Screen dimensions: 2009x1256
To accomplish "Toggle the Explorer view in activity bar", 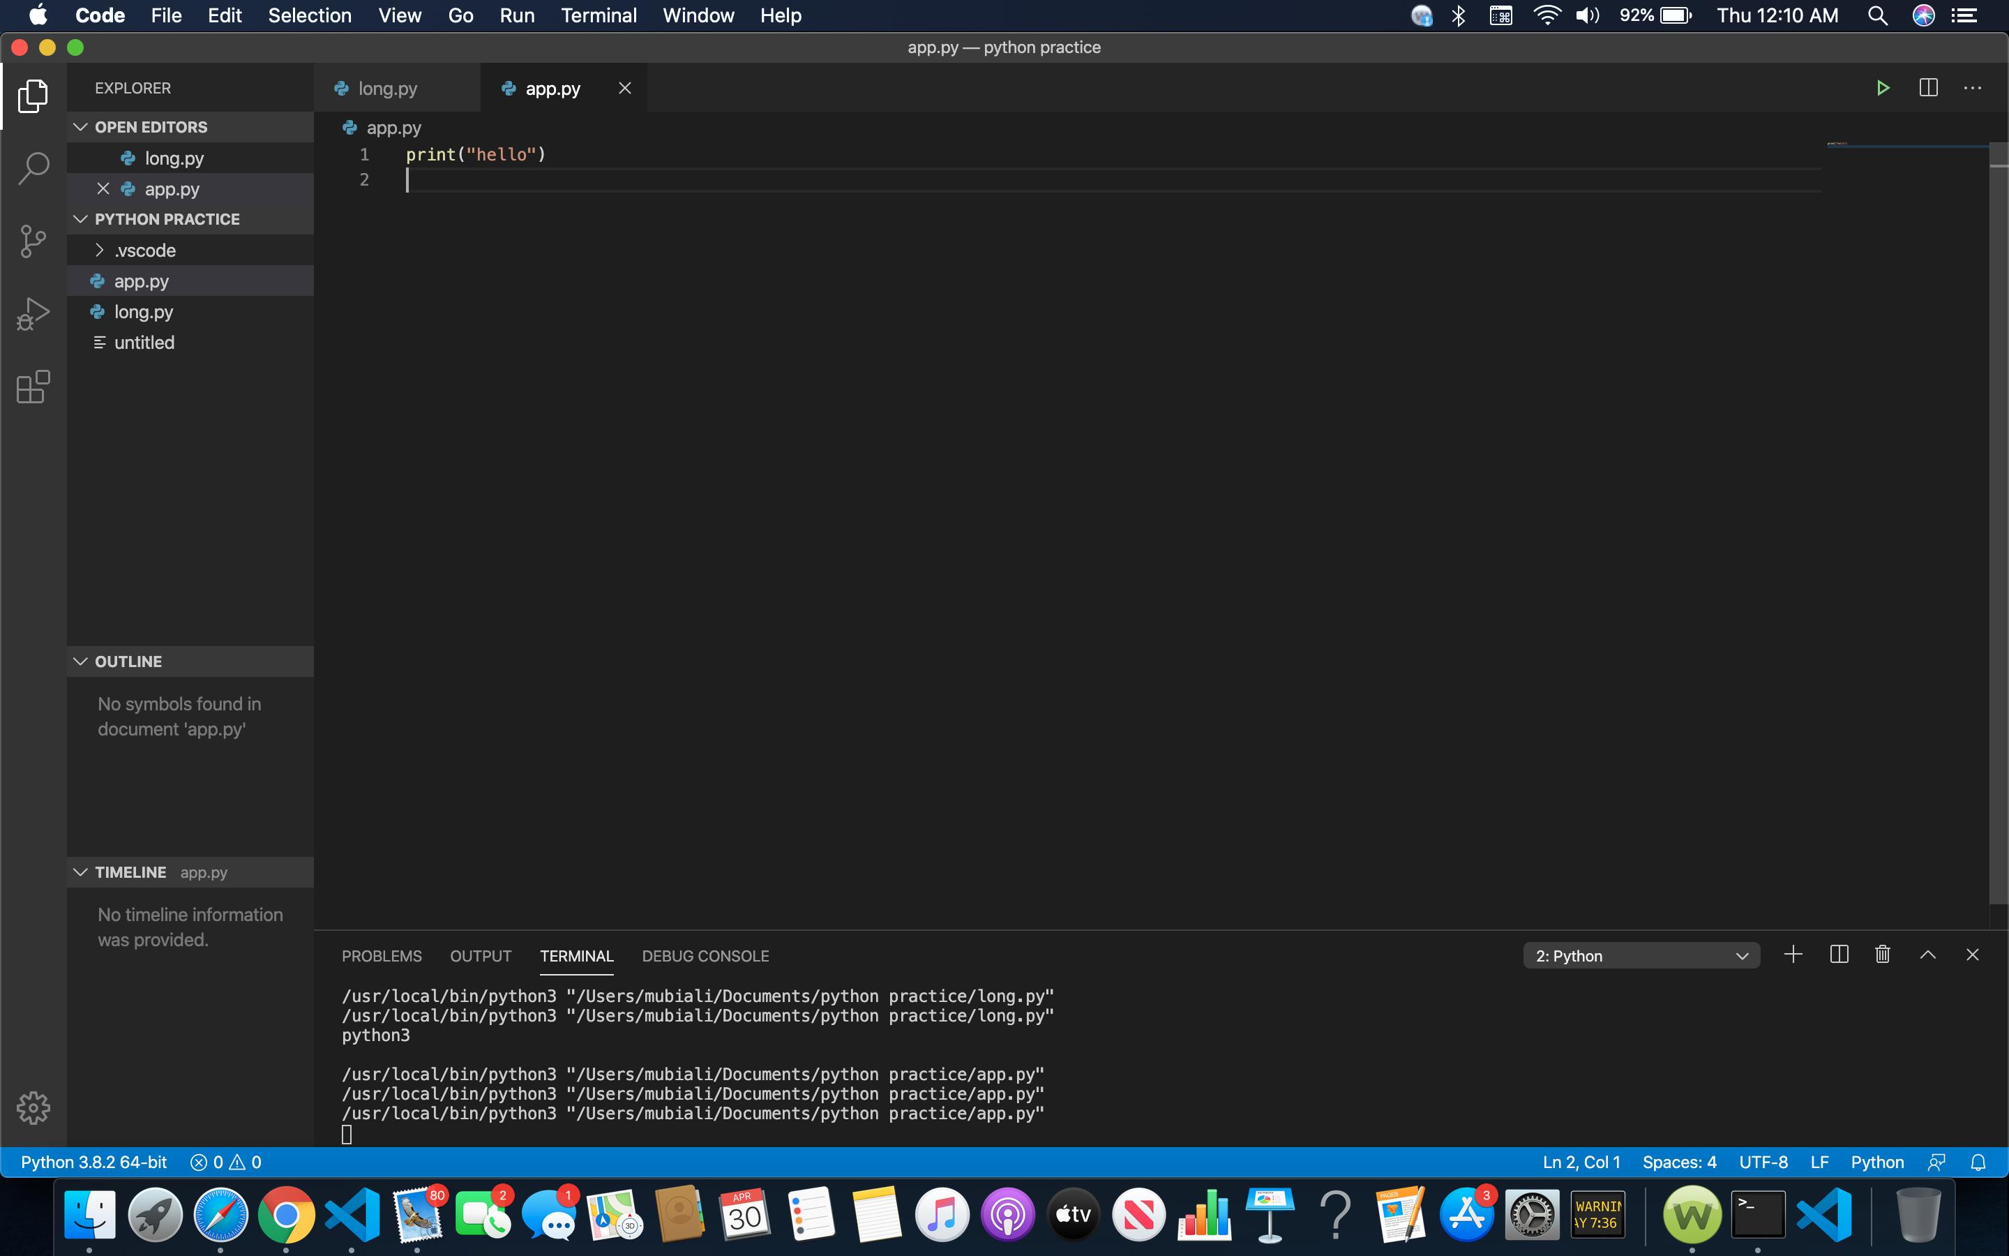I will pyautogui.click(x=33, y=96).
